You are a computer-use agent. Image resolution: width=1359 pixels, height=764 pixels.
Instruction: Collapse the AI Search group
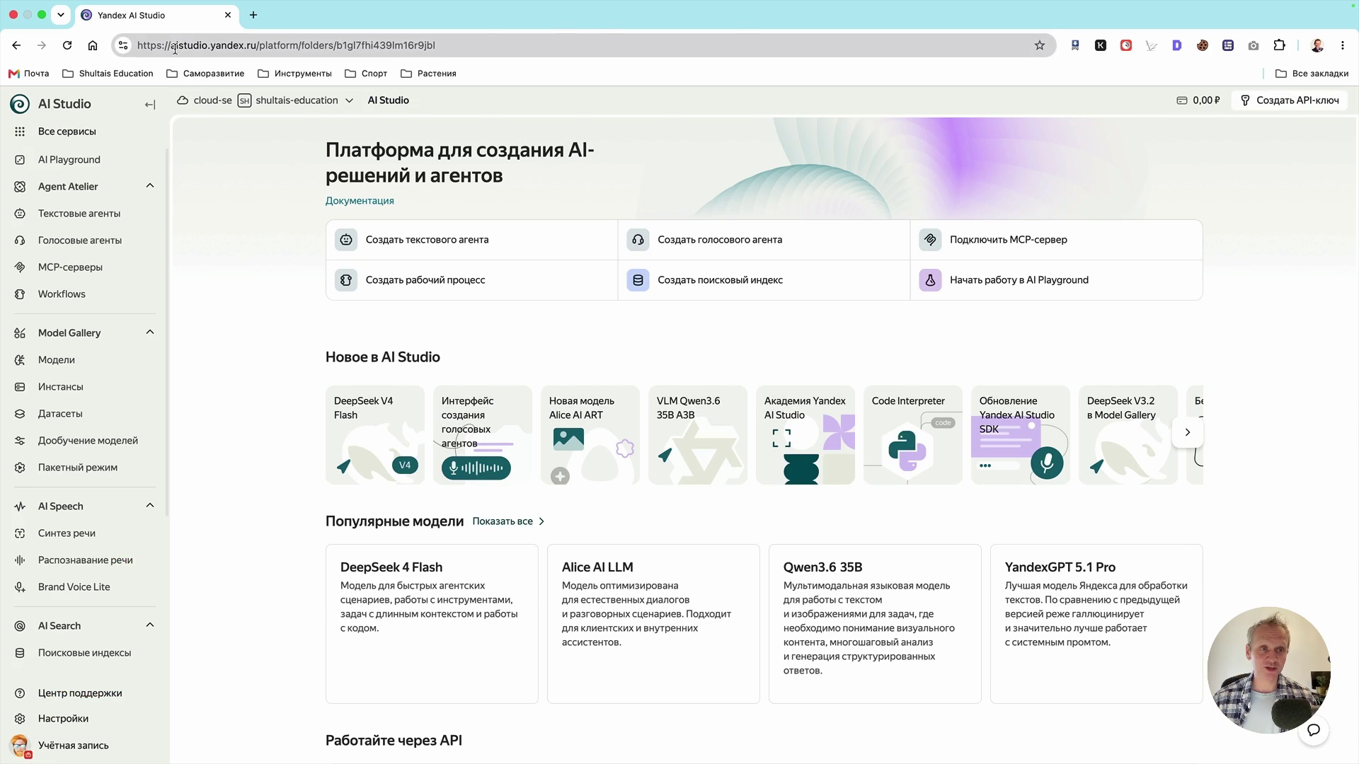(x=150, y=625)
